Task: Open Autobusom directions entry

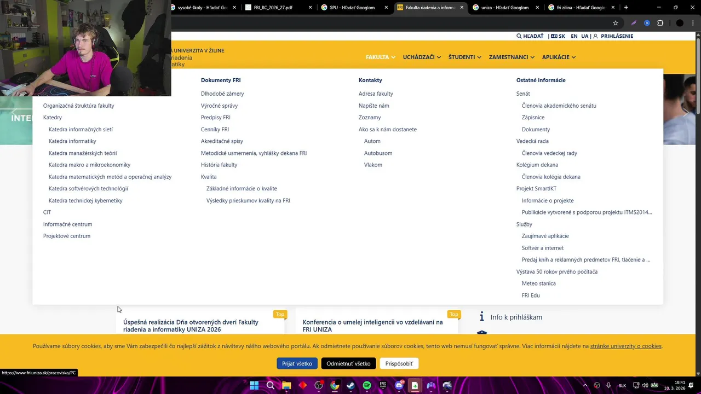Action: (x=378, y=153)
